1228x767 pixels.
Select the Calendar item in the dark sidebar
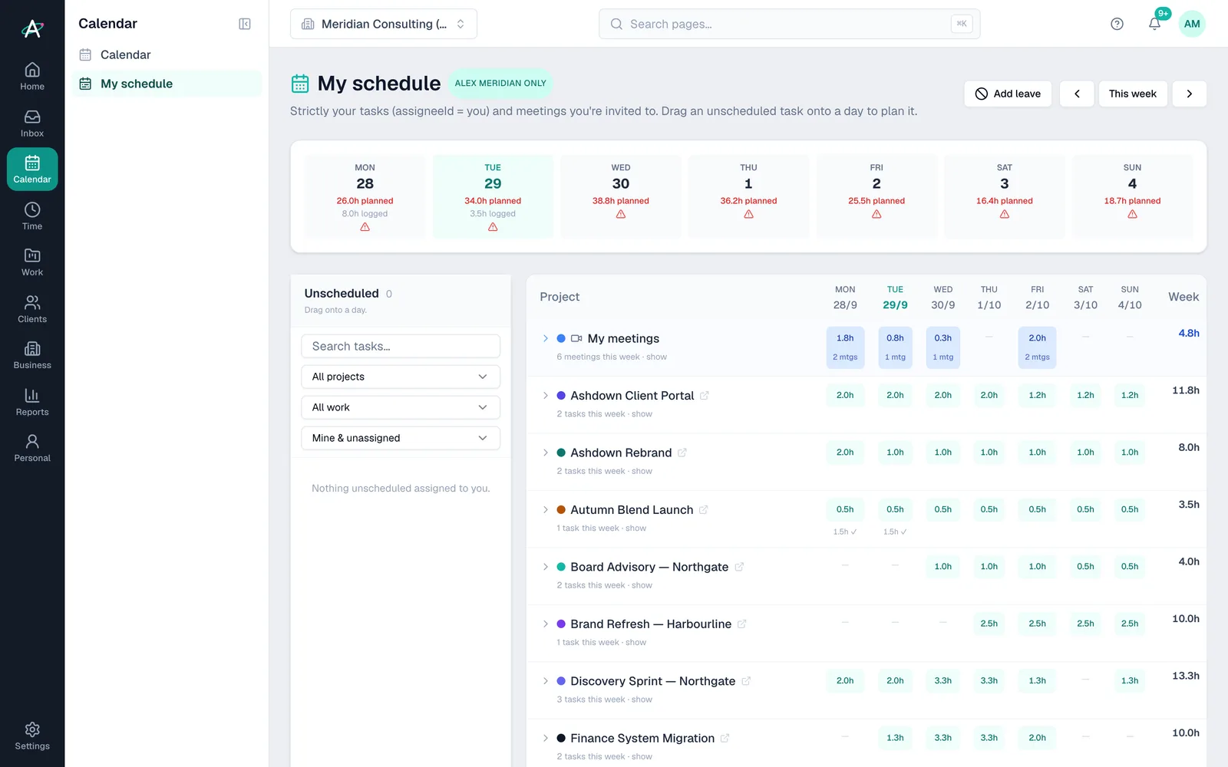pos(32,170)
